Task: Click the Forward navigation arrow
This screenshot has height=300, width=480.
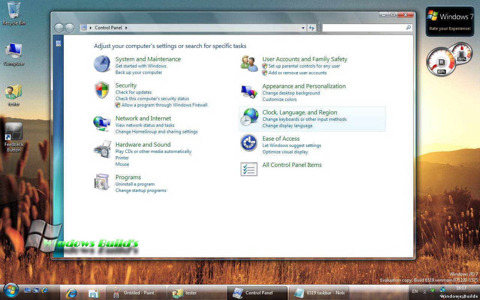Action: pos(69,28)
